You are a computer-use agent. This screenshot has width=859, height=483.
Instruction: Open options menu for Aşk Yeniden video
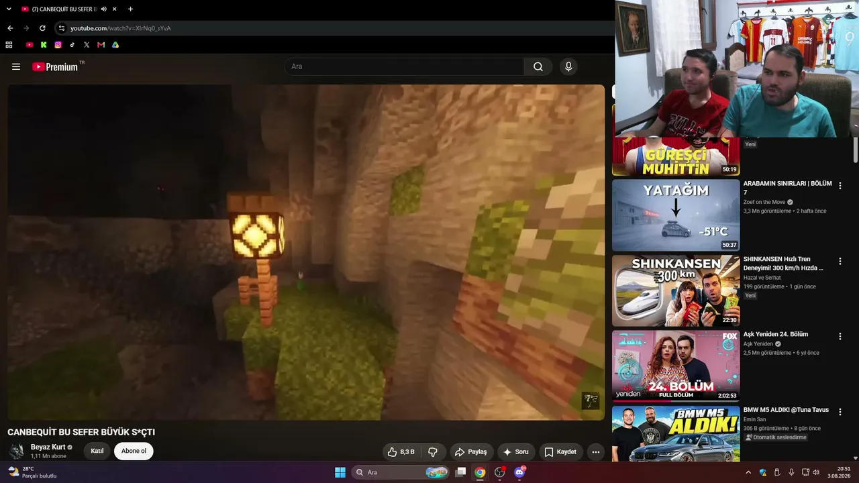[x=840, y=337]
